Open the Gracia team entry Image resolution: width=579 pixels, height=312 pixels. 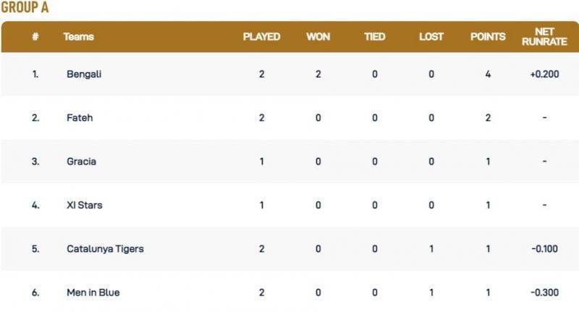coord(81,161)
